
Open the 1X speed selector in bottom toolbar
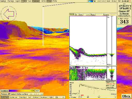tap(57, 97)
